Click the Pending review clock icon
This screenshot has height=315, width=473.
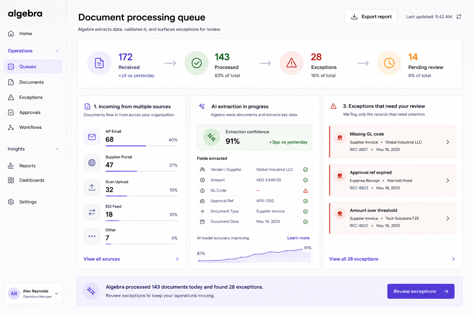tap(389, 63)
